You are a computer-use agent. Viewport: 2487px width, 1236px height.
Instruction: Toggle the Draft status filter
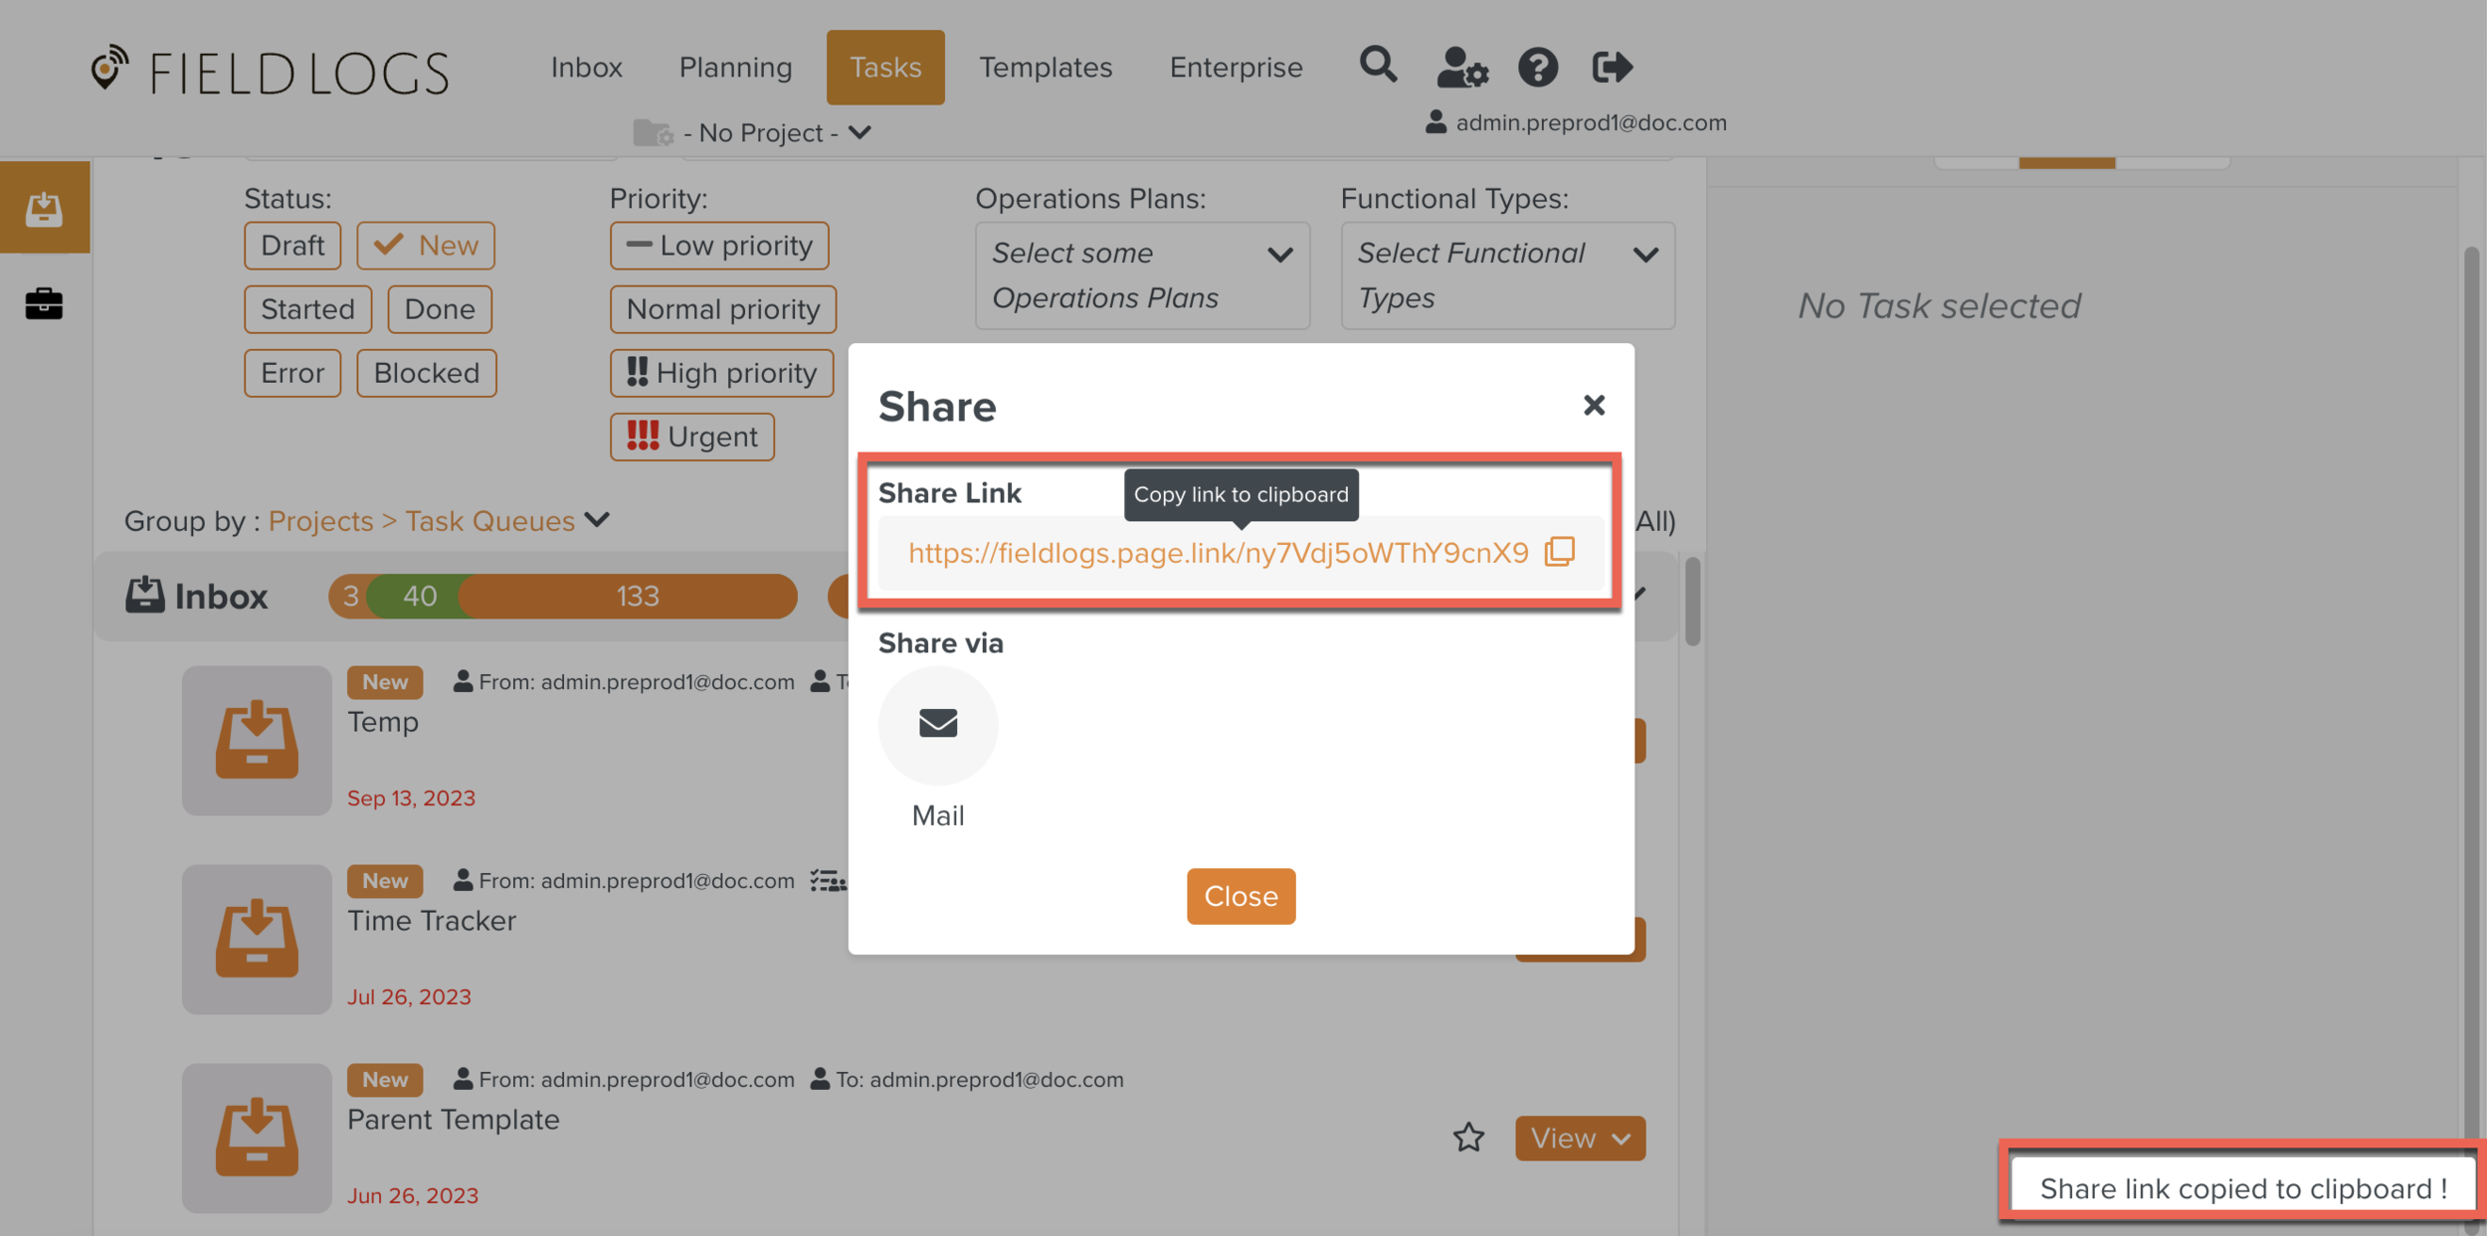tap(292, 246)
